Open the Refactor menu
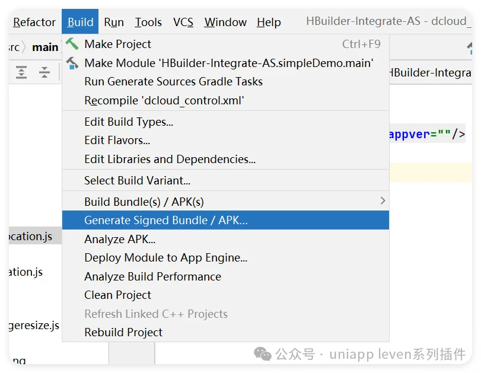Image resolution: width=481 pixels, height=373 pixels. pos(34,22)
